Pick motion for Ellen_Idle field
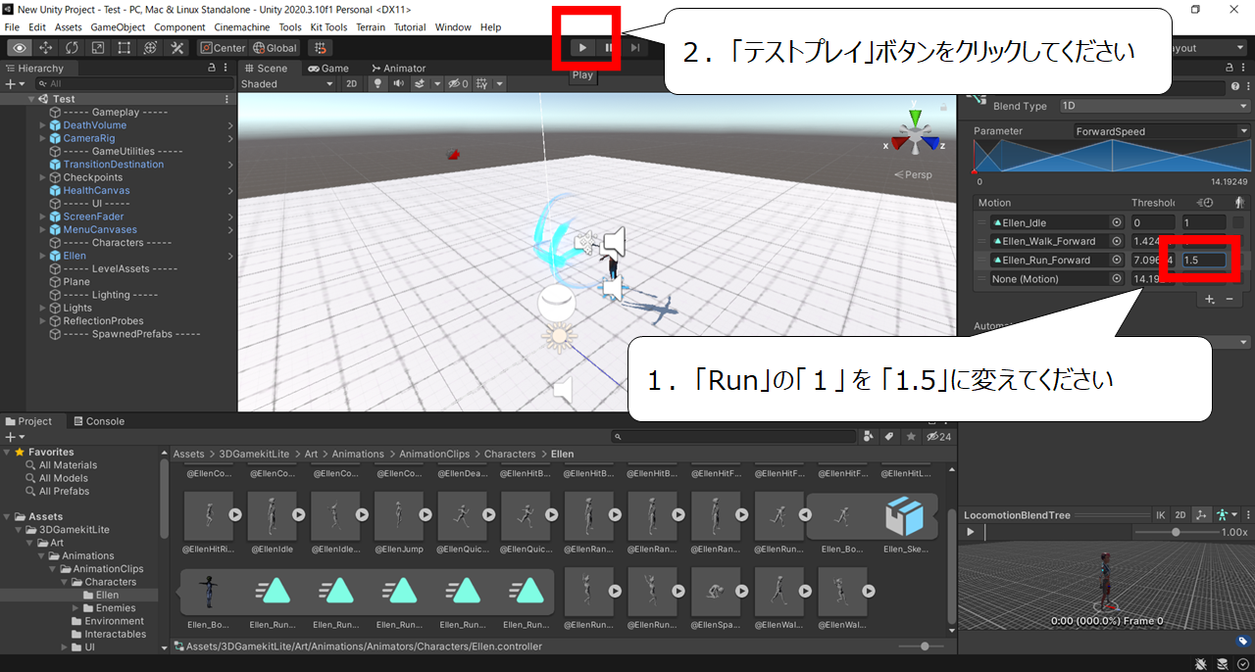The image size is (1255, 672). pyautogui.click(x=1116, y=223)
